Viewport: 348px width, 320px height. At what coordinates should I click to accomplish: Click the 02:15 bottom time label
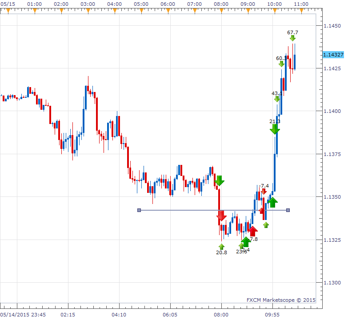point(68,315)
